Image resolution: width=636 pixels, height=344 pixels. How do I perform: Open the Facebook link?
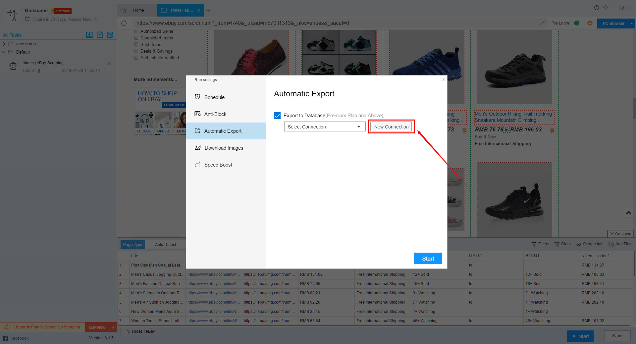(x=20, y=338)
